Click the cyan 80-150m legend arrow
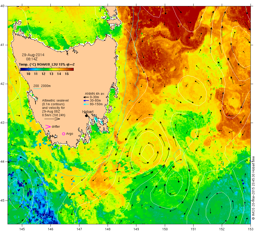The height and width of the screenshot is (235, 256). [86, 104]
